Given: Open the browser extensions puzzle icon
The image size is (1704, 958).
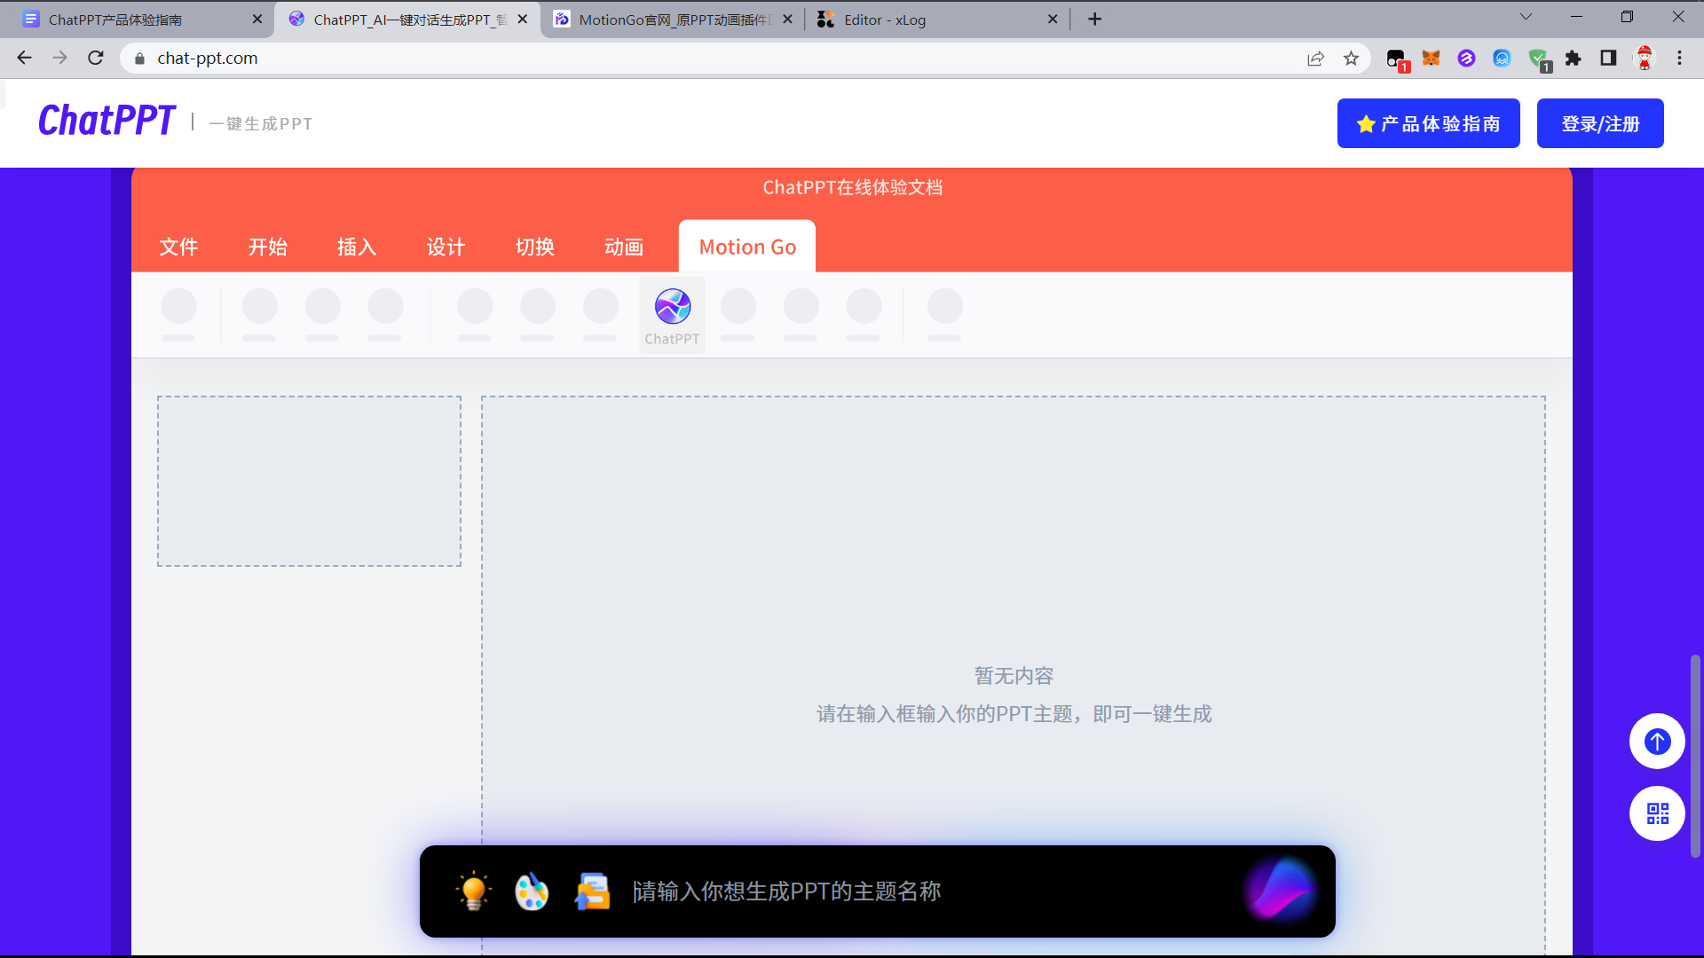Looking at the screenshot, I should [x=1573, y=59].
